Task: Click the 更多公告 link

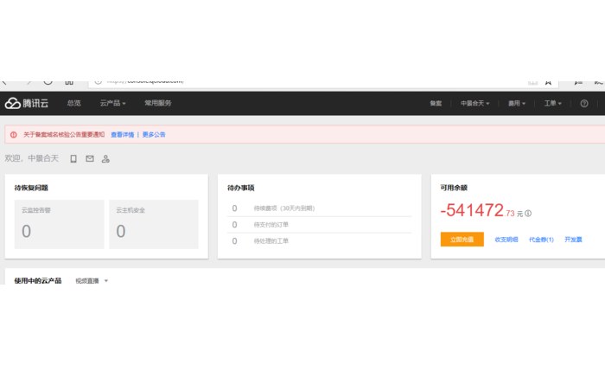Action: tap(154, 135)
